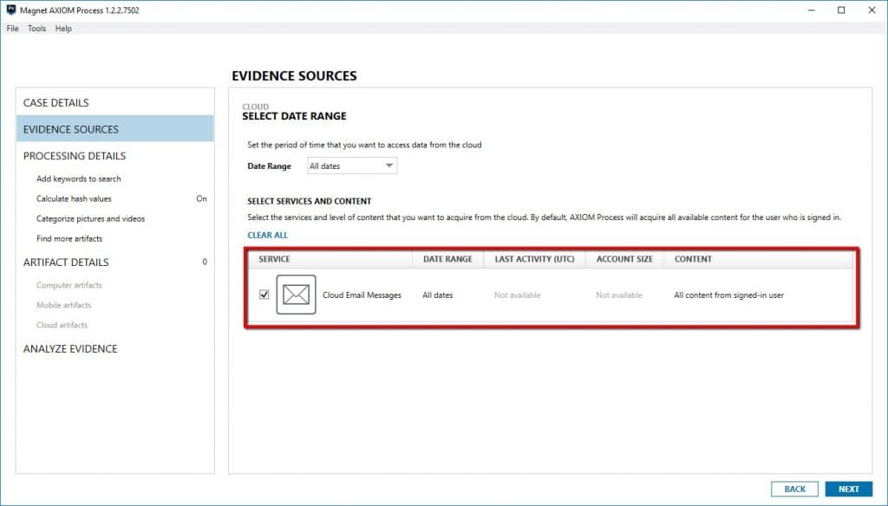
Task: Select Mobile artifacts item
Action: pyautogui.click(x=63, y=305)
